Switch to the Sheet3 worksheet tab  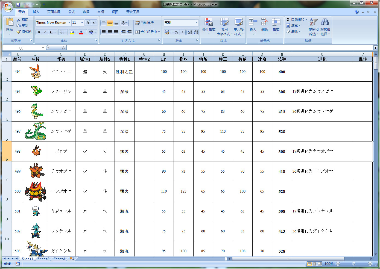coord(59,259)
